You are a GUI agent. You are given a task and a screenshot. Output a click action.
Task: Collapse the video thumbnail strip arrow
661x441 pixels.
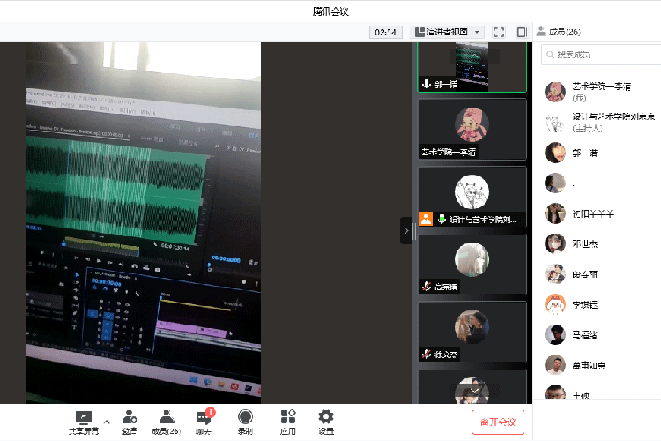[x=406, y=230]
